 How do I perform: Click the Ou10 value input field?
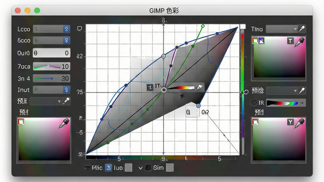(x=52, y=53)
